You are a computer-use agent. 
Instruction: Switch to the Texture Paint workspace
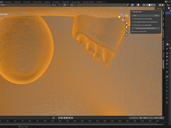tap(37, 2)
